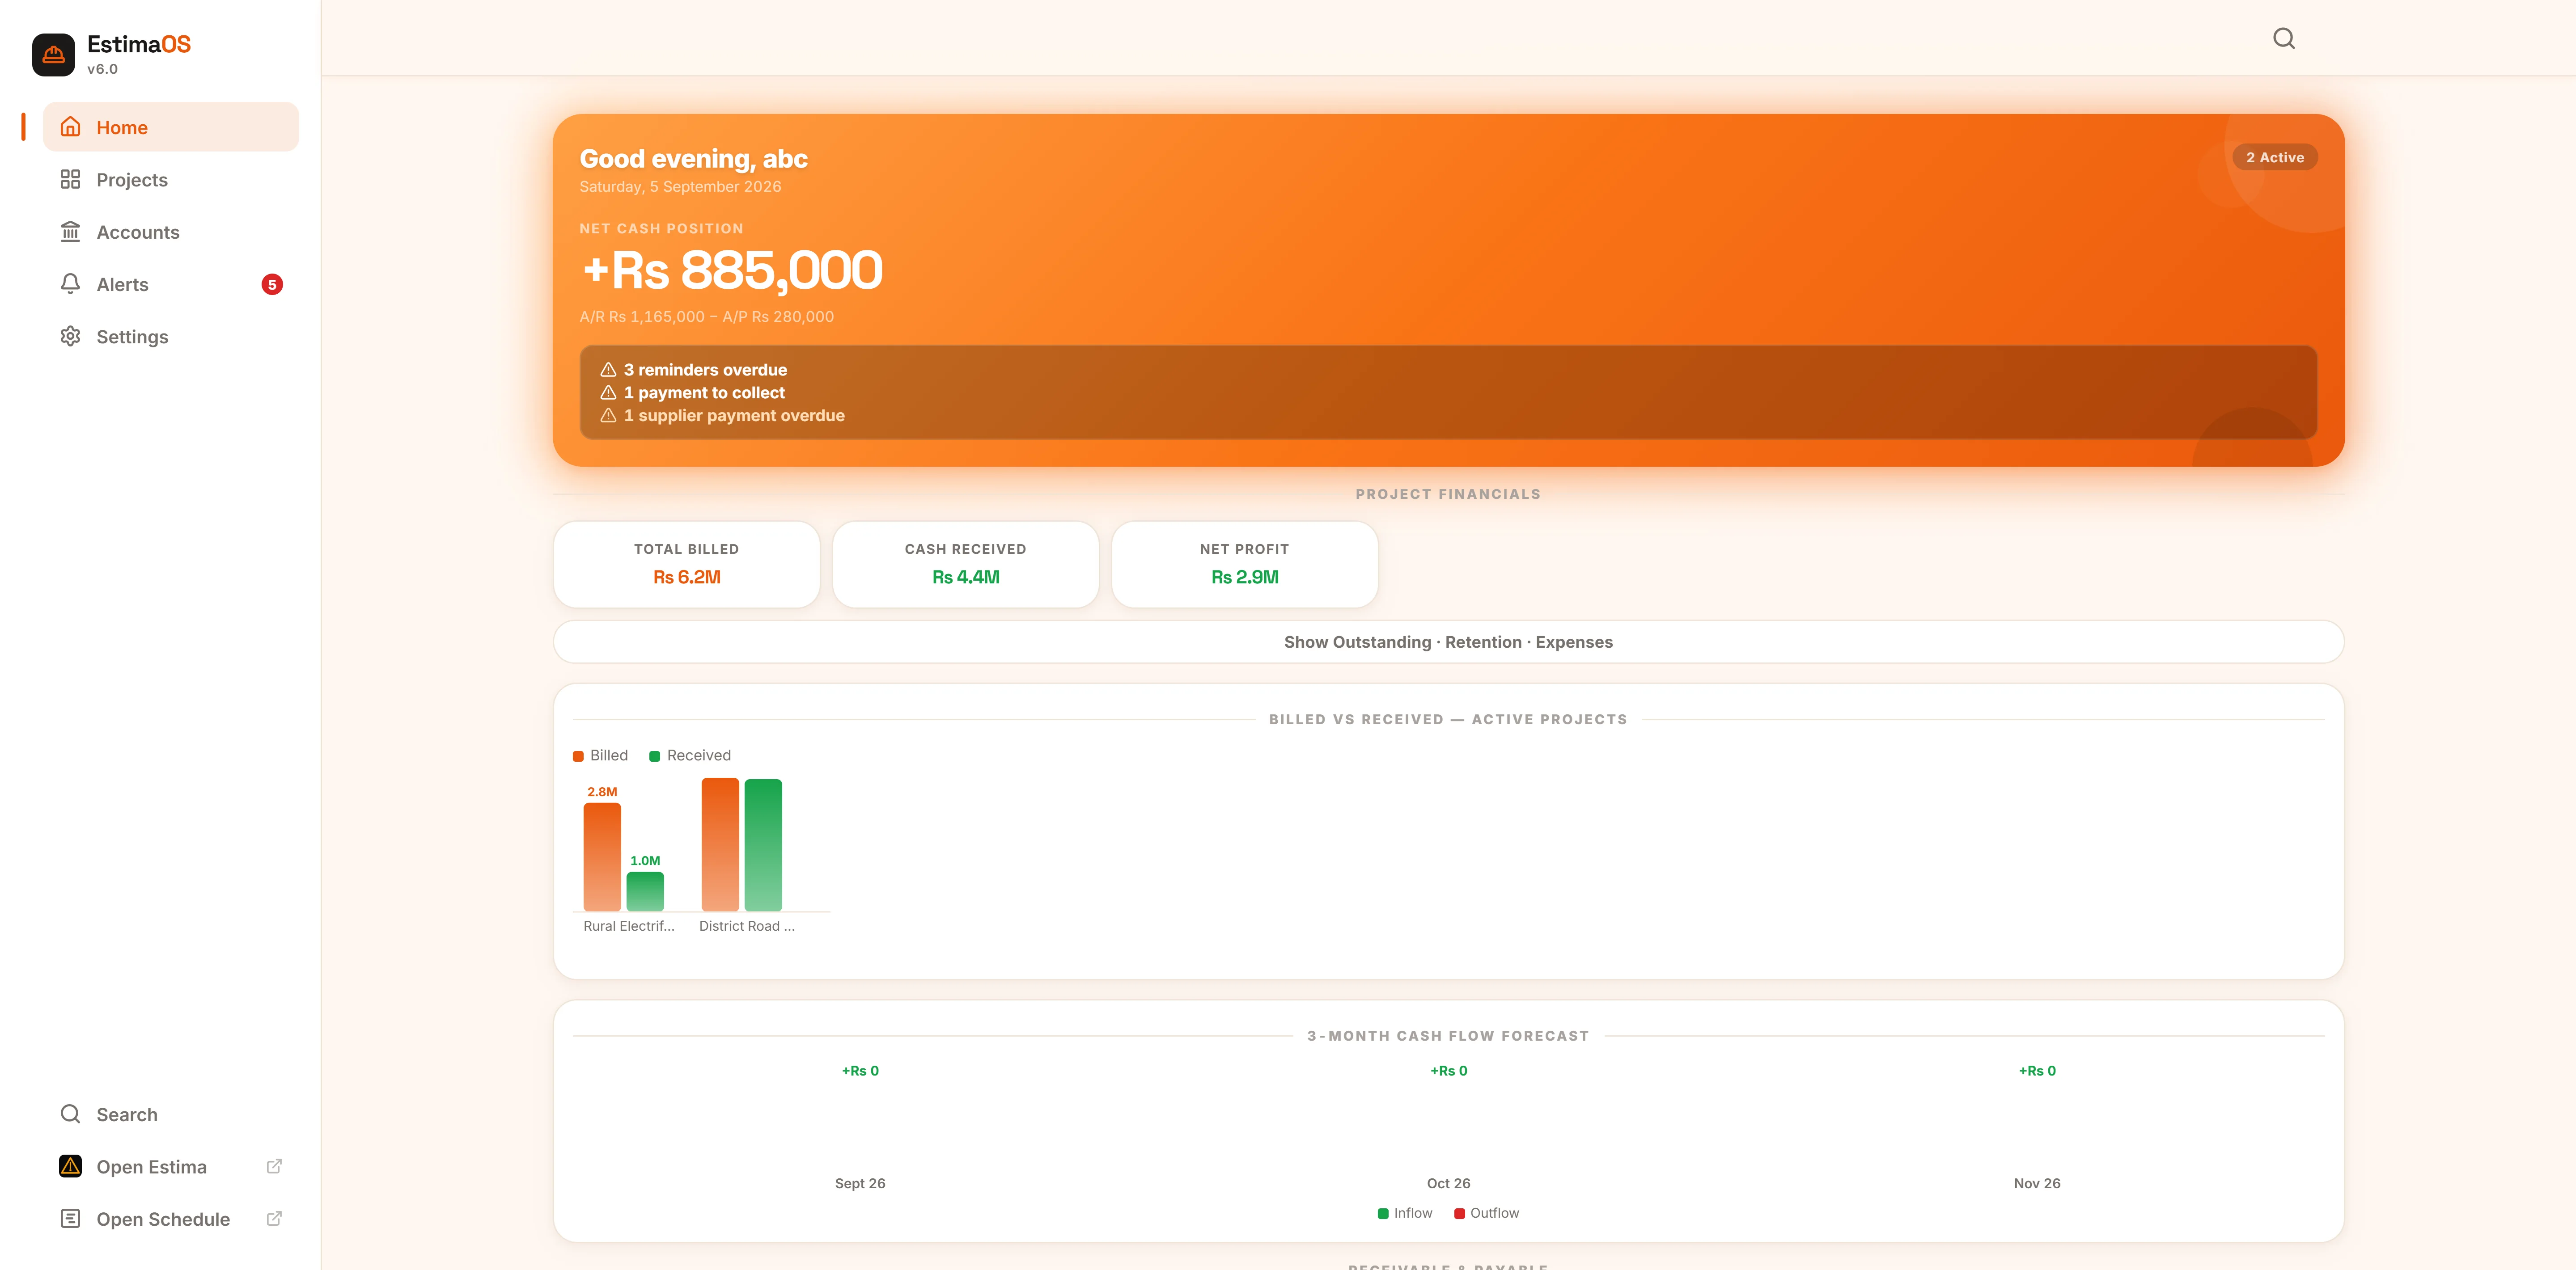Click warning icon beside supplier payment overdue
2576x1270 pixels.
[608, 416]
